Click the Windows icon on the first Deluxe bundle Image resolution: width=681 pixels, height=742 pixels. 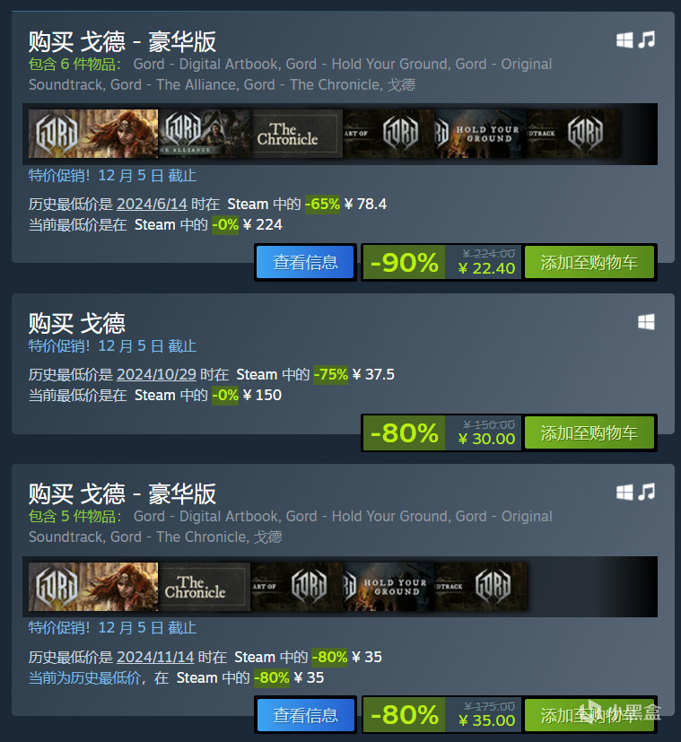tap(624, 40)
